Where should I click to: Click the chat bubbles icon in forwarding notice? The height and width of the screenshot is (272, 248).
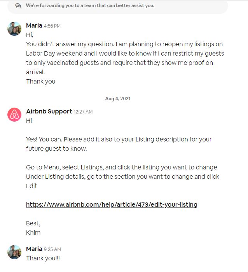pos(18,5)
